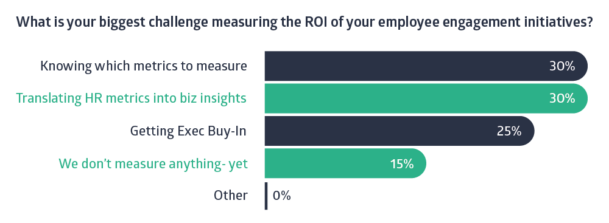Select the 15% value label
The height and width of the screenshot is (223, 609).
pyautogui.click(x=401, y=163)
